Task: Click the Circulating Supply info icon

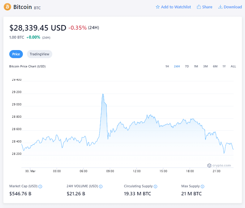Action: point(156,186)
